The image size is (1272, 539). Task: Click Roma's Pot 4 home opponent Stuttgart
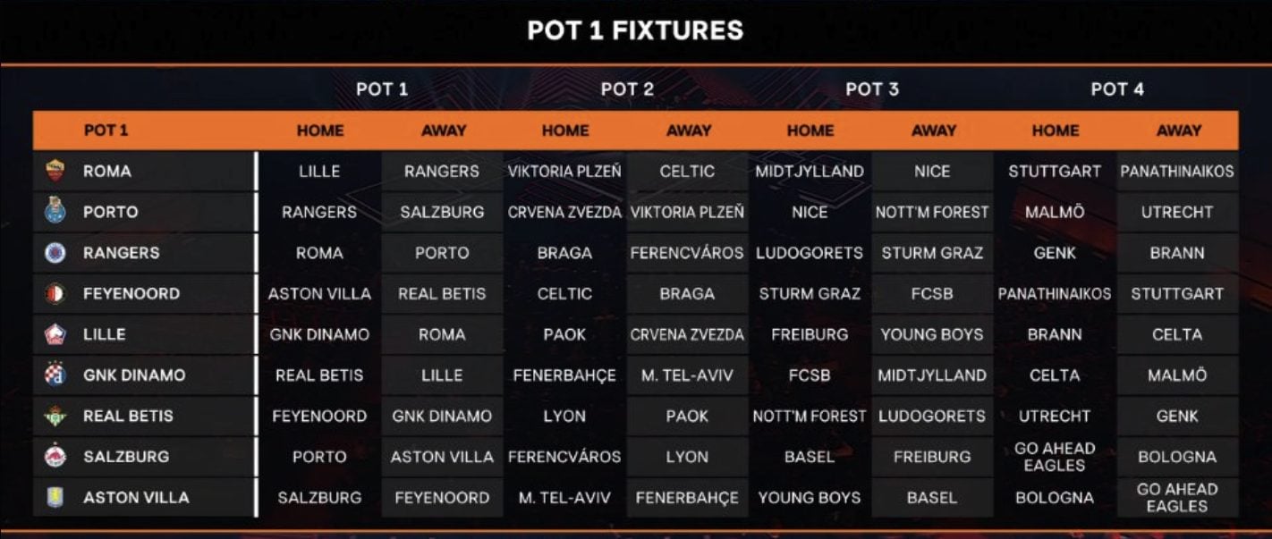[x=1055, y=171]
